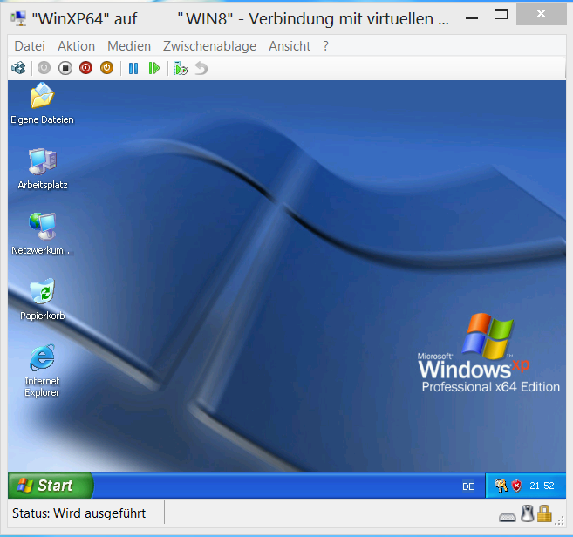Click the Revert undo arrow icon

(x=201, y=68)
